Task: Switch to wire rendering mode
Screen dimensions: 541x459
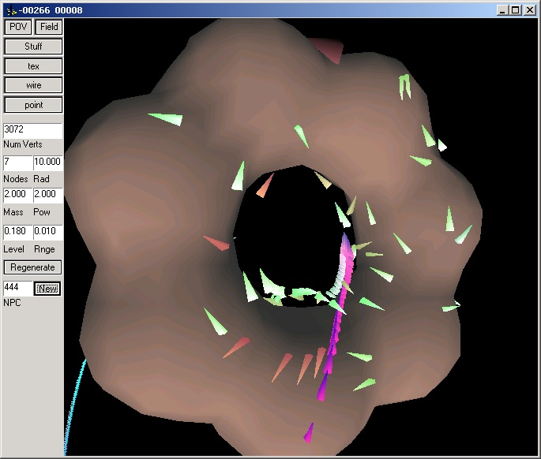Action: tap(33, 85)
